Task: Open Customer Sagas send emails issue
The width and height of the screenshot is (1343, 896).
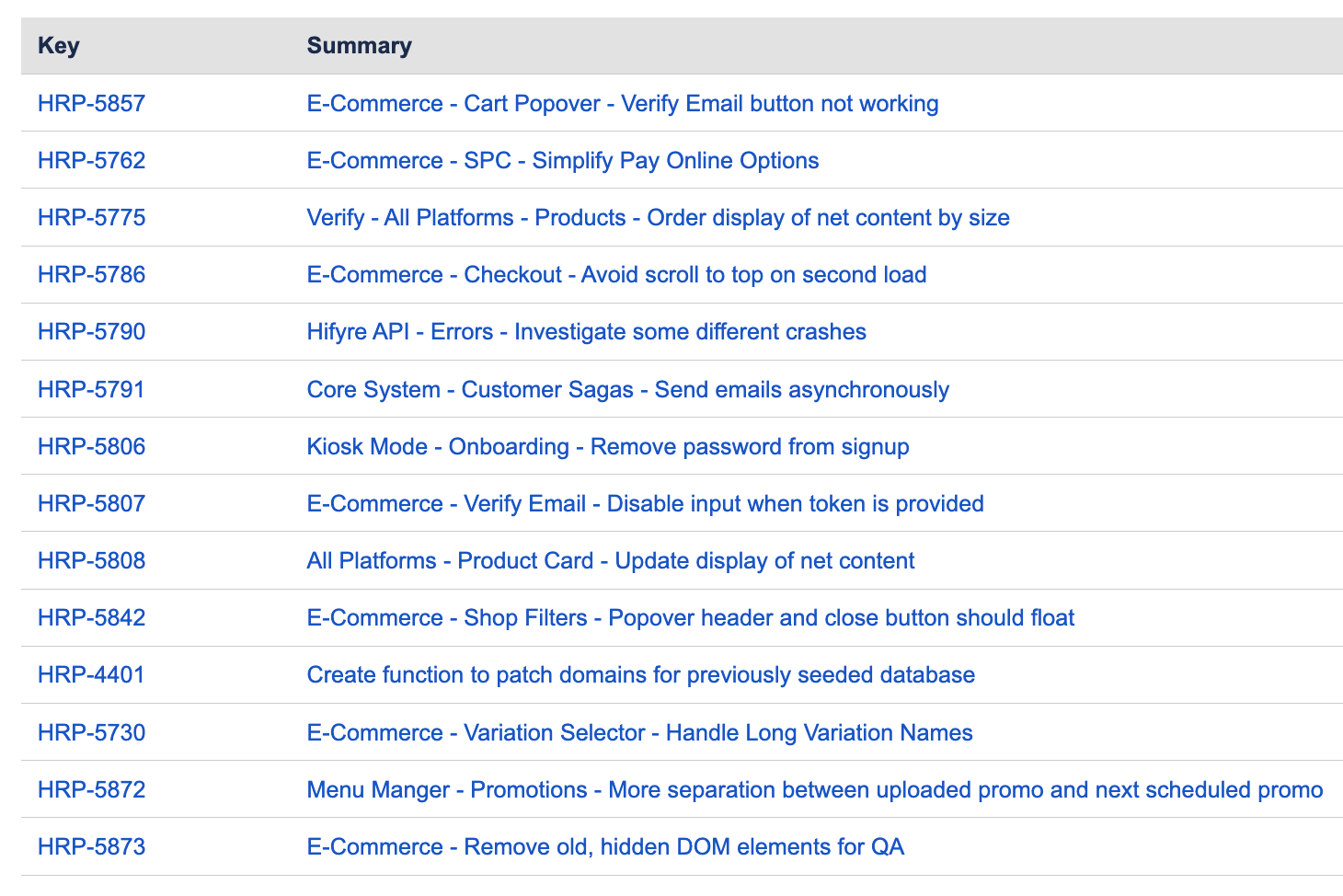Action: pos(627,389)
